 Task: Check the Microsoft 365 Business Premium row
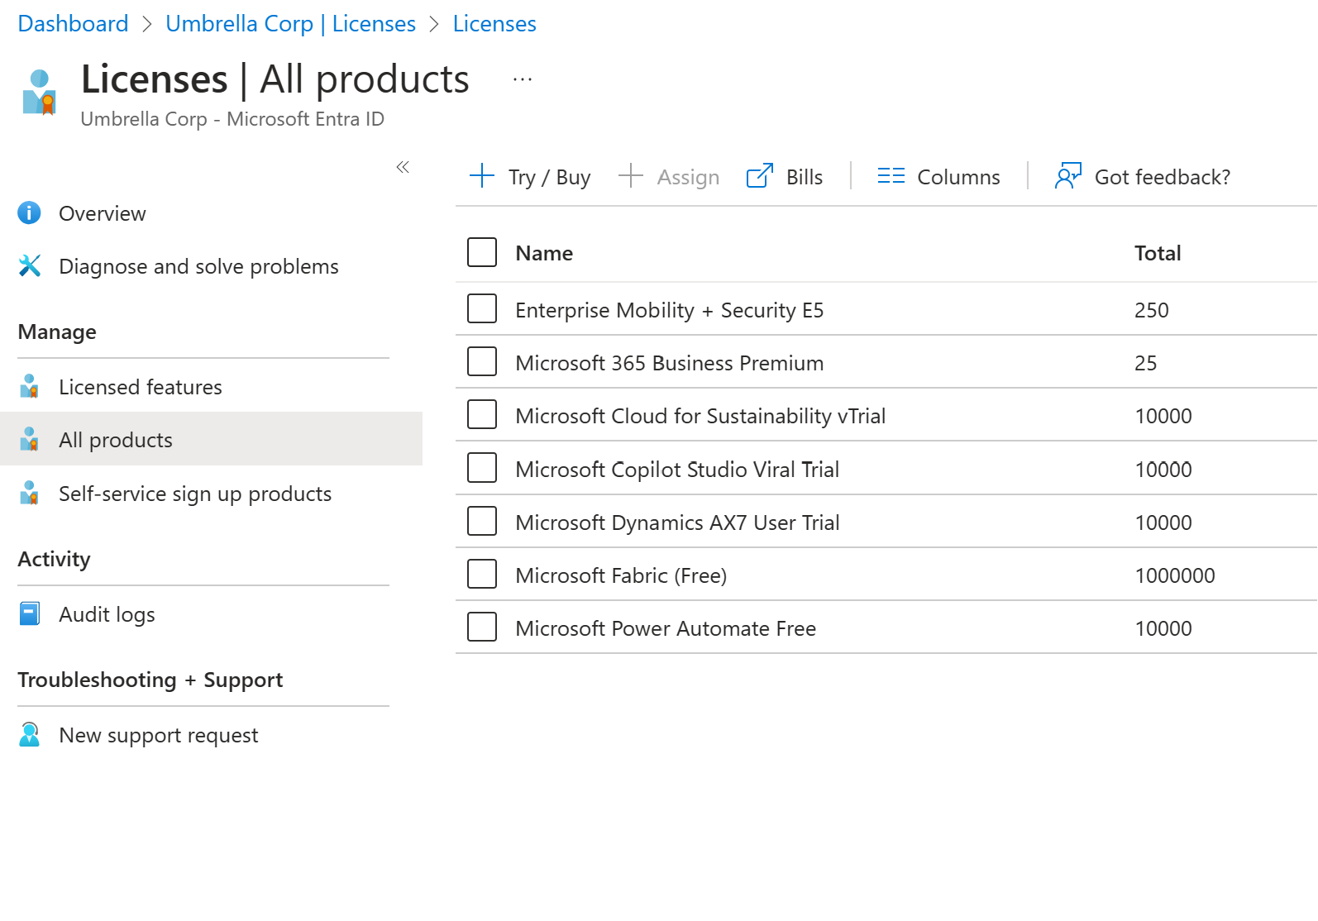[482, 362]
